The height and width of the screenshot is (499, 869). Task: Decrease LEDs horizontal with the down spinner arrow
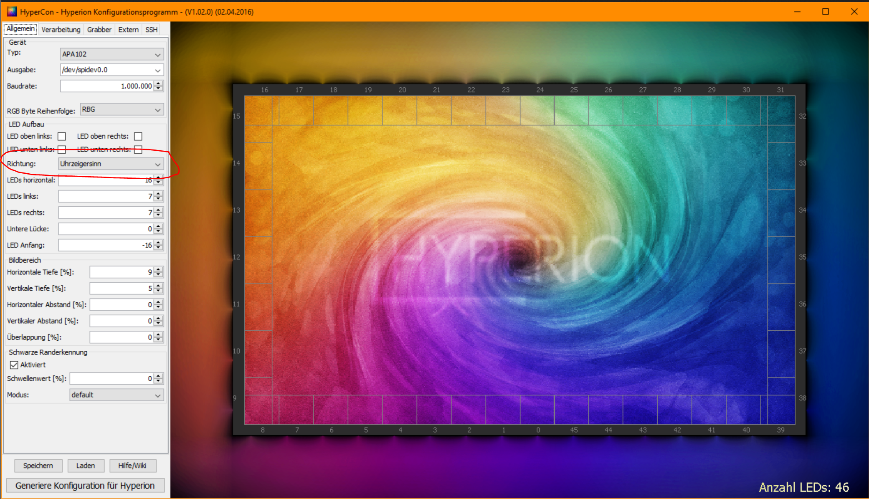pos(158,182)
